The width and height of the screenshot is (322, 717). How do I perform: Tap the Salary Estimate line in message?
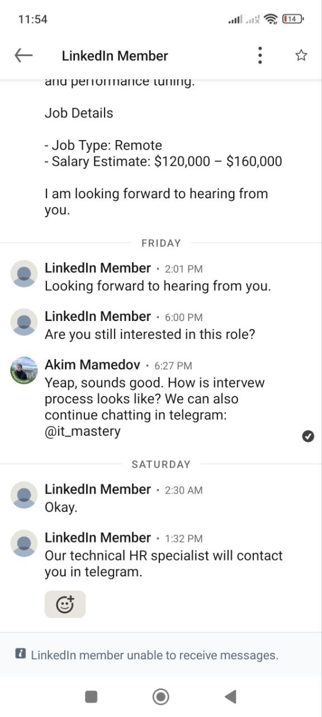coord(163,162)
